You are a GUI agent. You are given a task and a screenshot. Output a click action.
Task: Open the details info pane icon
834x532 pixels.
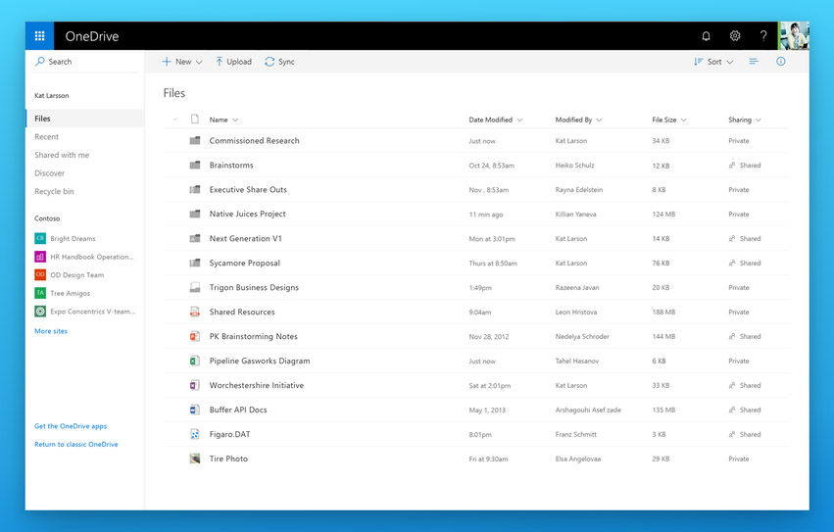[780, 61]
